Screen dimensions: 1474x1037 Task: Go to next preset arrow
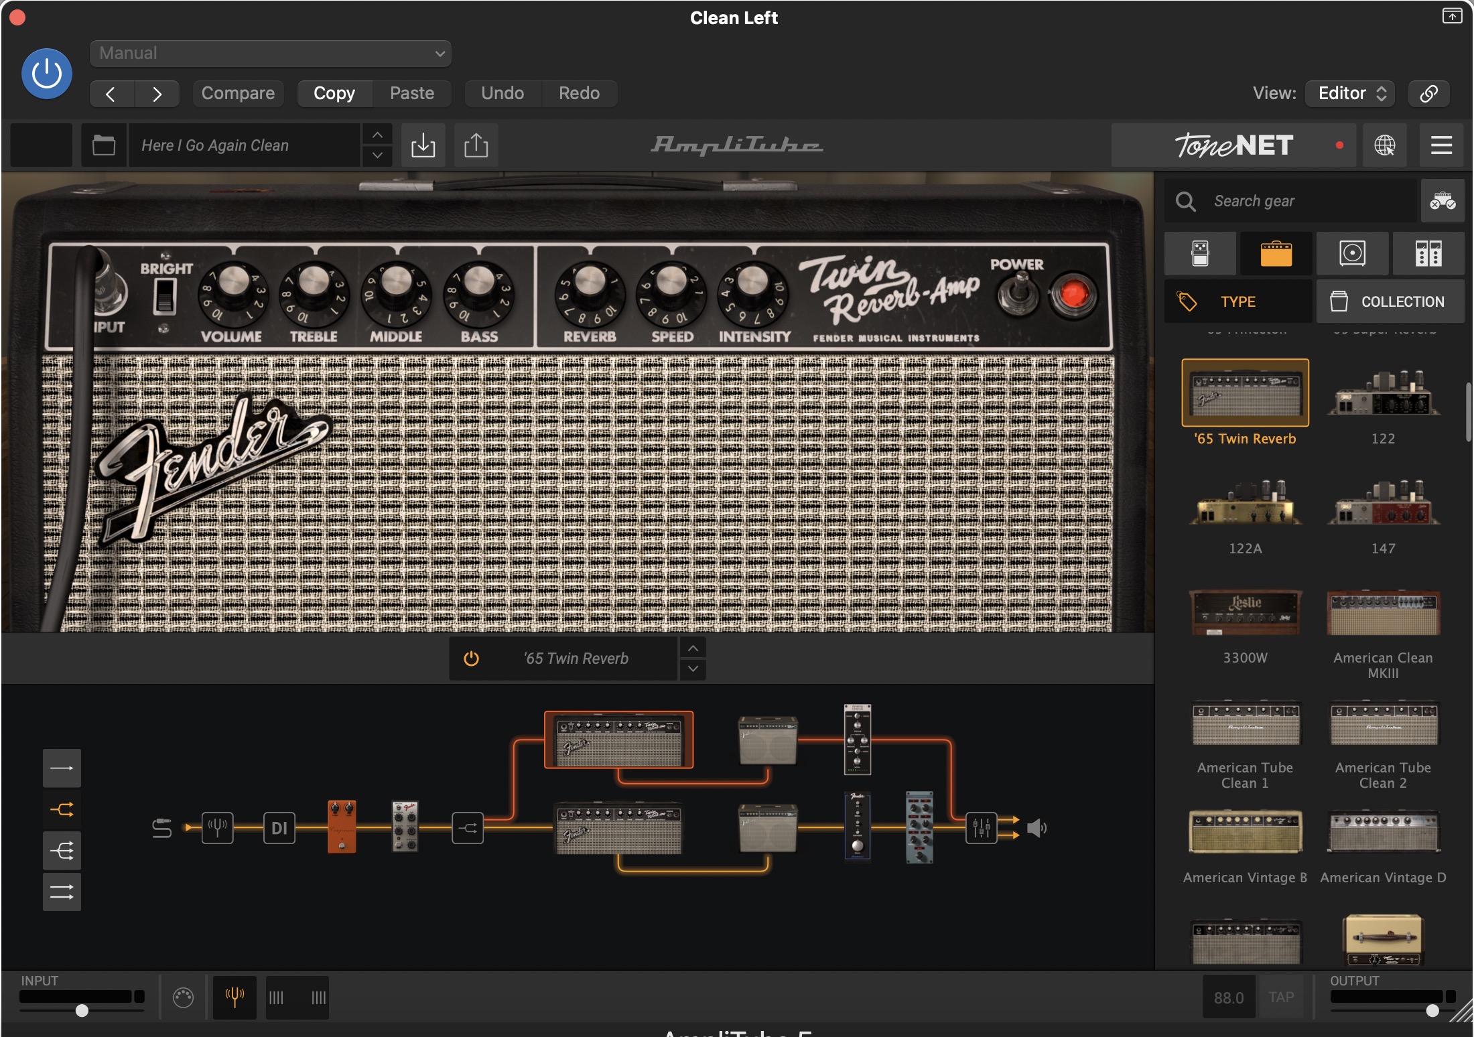coord(157,94)
